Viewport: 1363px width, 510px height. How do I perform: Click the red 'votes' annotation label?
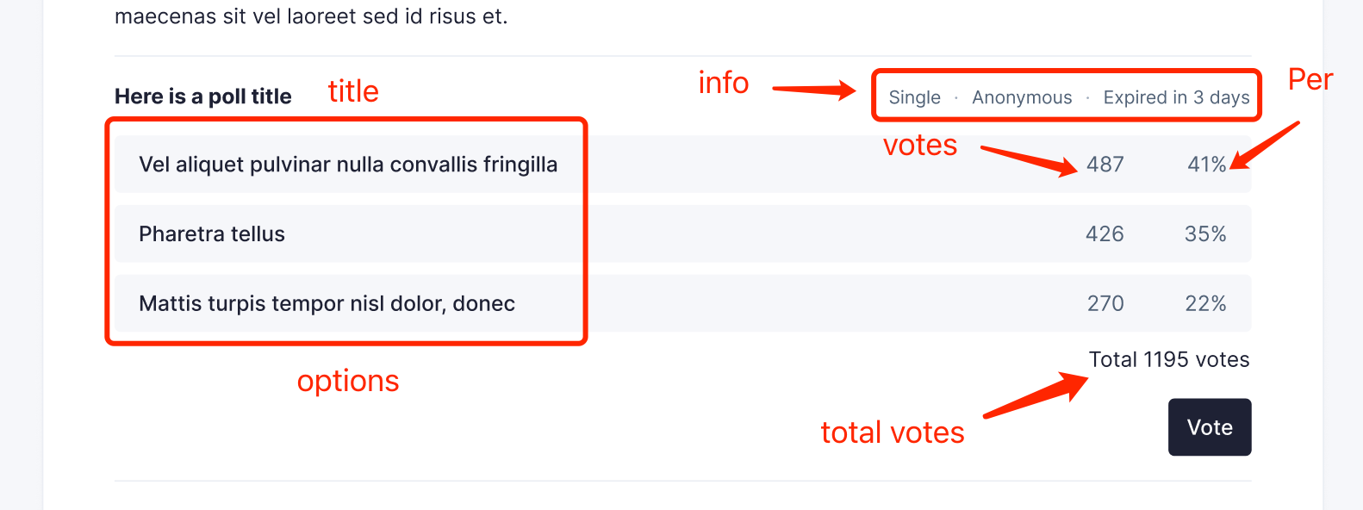(919, 146)
